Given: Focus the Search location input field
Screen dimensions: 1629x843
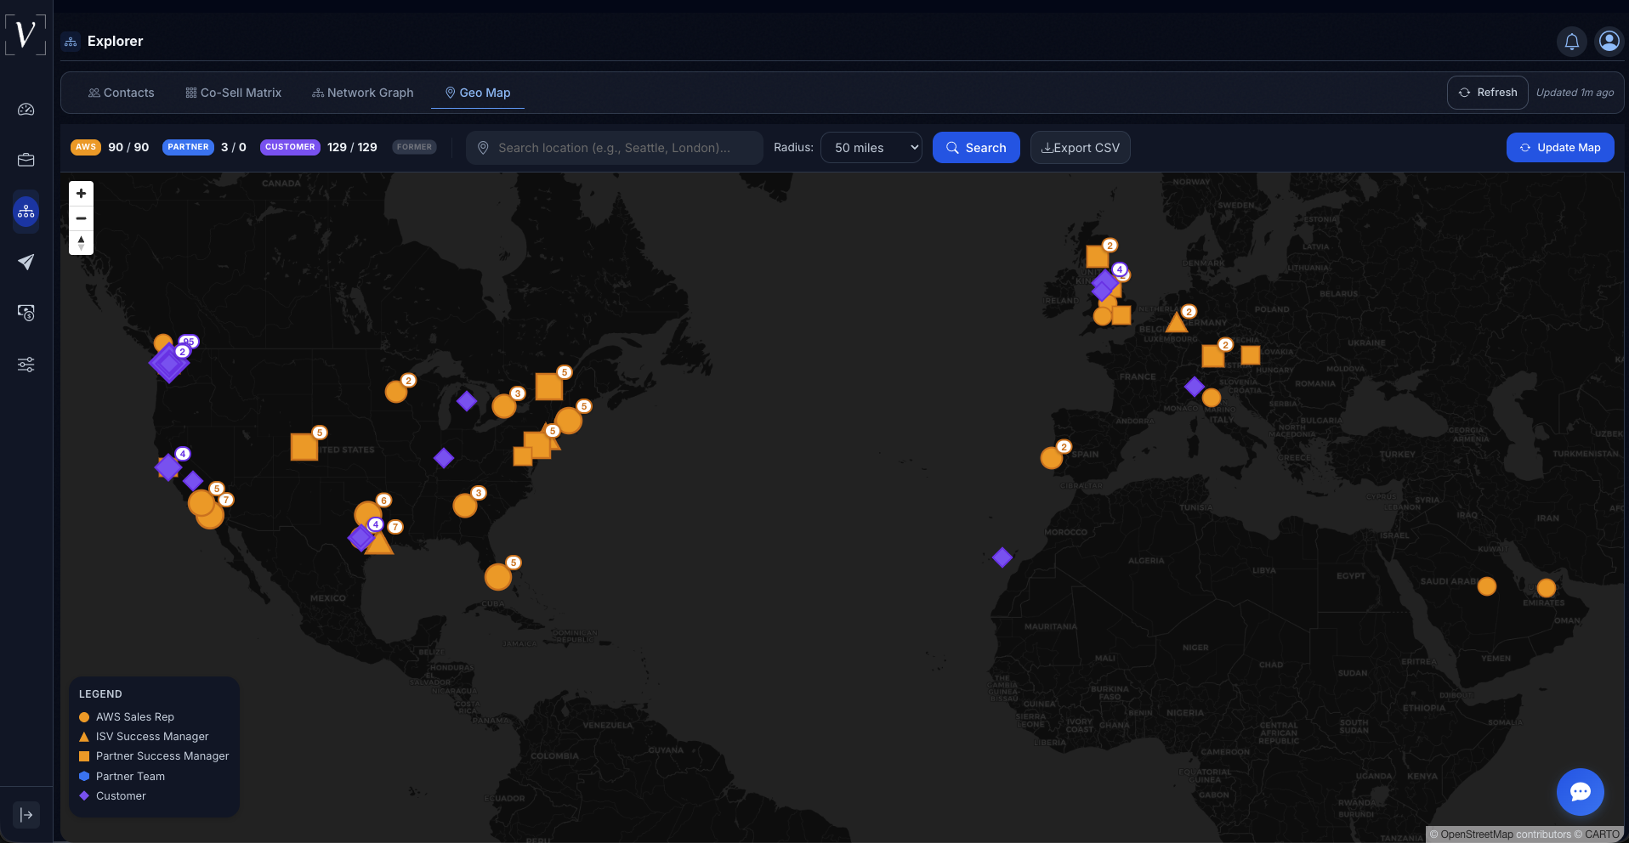Looking at the screenshot, I should [x=614, y=148].
